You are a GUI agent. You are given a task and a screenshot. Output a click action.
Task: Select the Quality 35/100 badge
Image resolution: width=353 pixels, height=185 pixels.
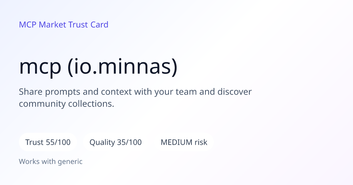(x=116, y=142)
